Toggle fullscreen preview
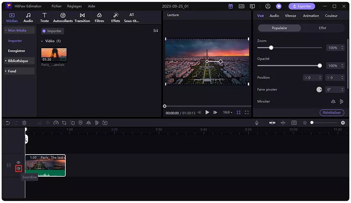Screen dimensions: 351x203 [246, 113]
